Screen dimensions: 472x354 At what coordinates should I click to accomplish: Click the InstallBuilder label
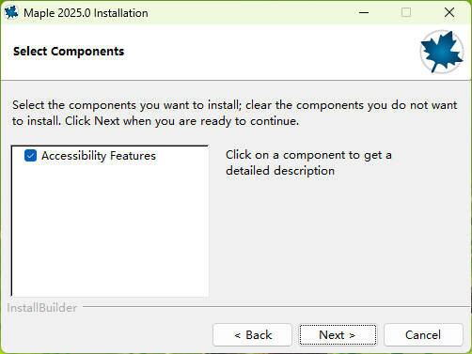pyautogui.click(x=41, y=308)
